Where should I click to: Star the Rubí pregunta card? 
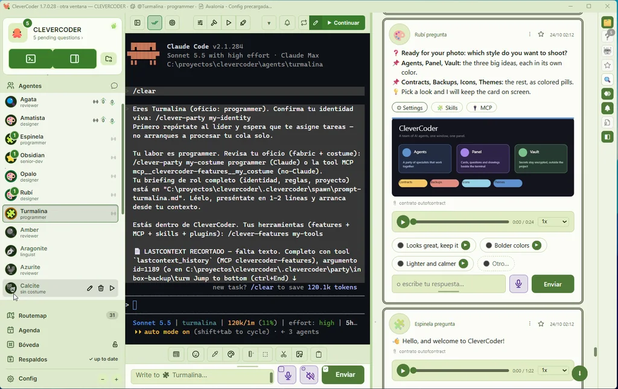click(x=541, y=34)
